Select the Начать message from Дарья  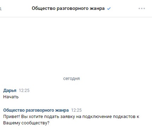(11, 97)
